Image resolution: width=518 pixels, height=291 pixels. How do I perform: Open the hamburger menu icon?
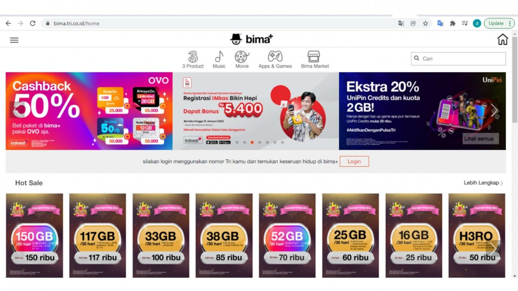pos(14,40)
